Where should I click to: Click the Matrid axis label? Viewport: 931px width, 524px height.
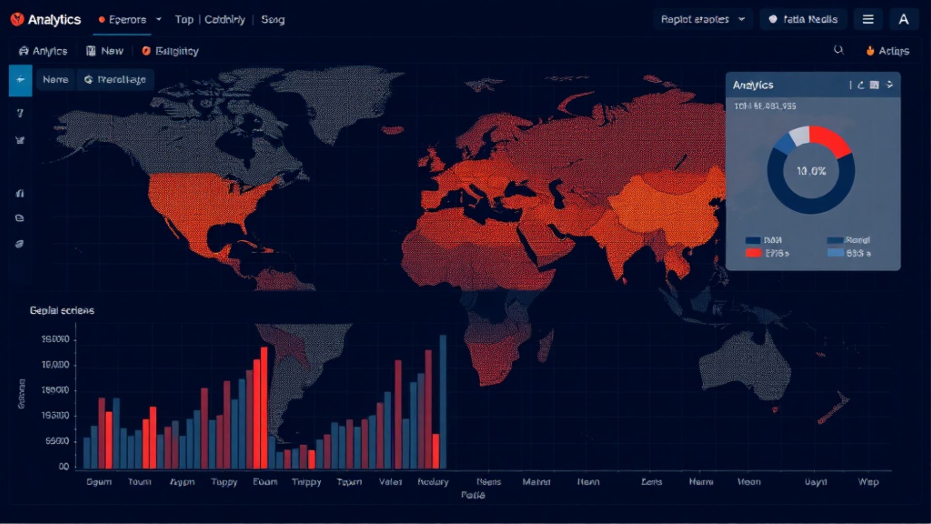pyautogui.click(x=536, y=482)
